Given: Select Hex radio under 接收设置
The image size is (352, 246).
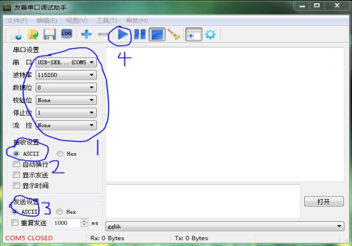Looking at the screenshot, I should 60,154.
